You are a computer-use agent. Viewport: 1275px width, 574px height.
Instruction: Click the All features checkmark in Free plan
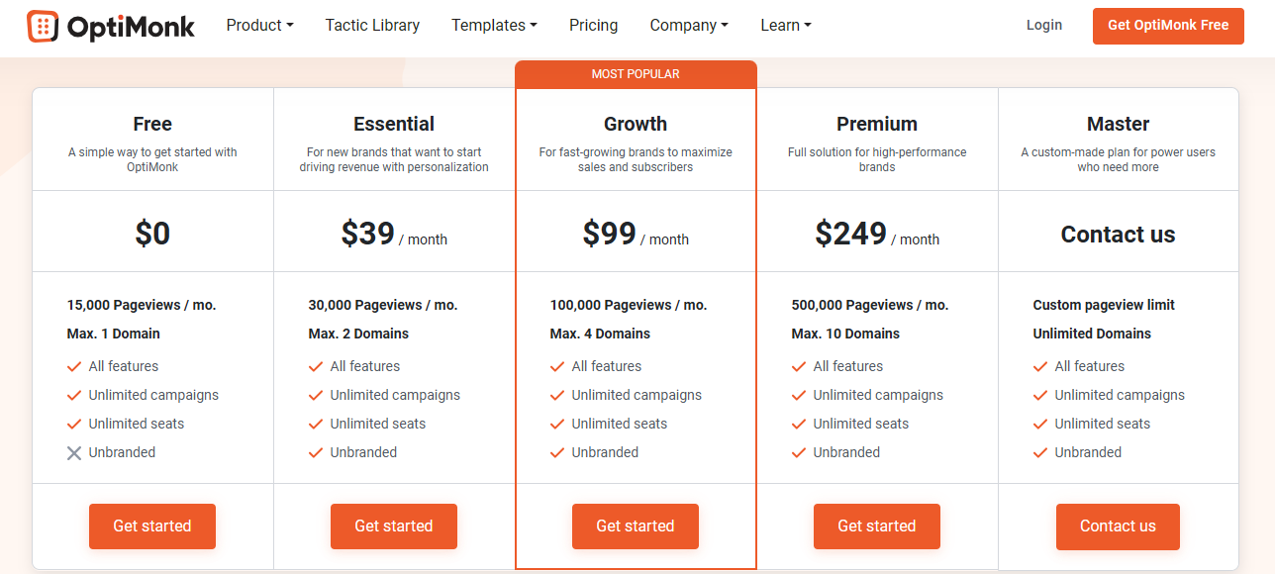(74, 367)
